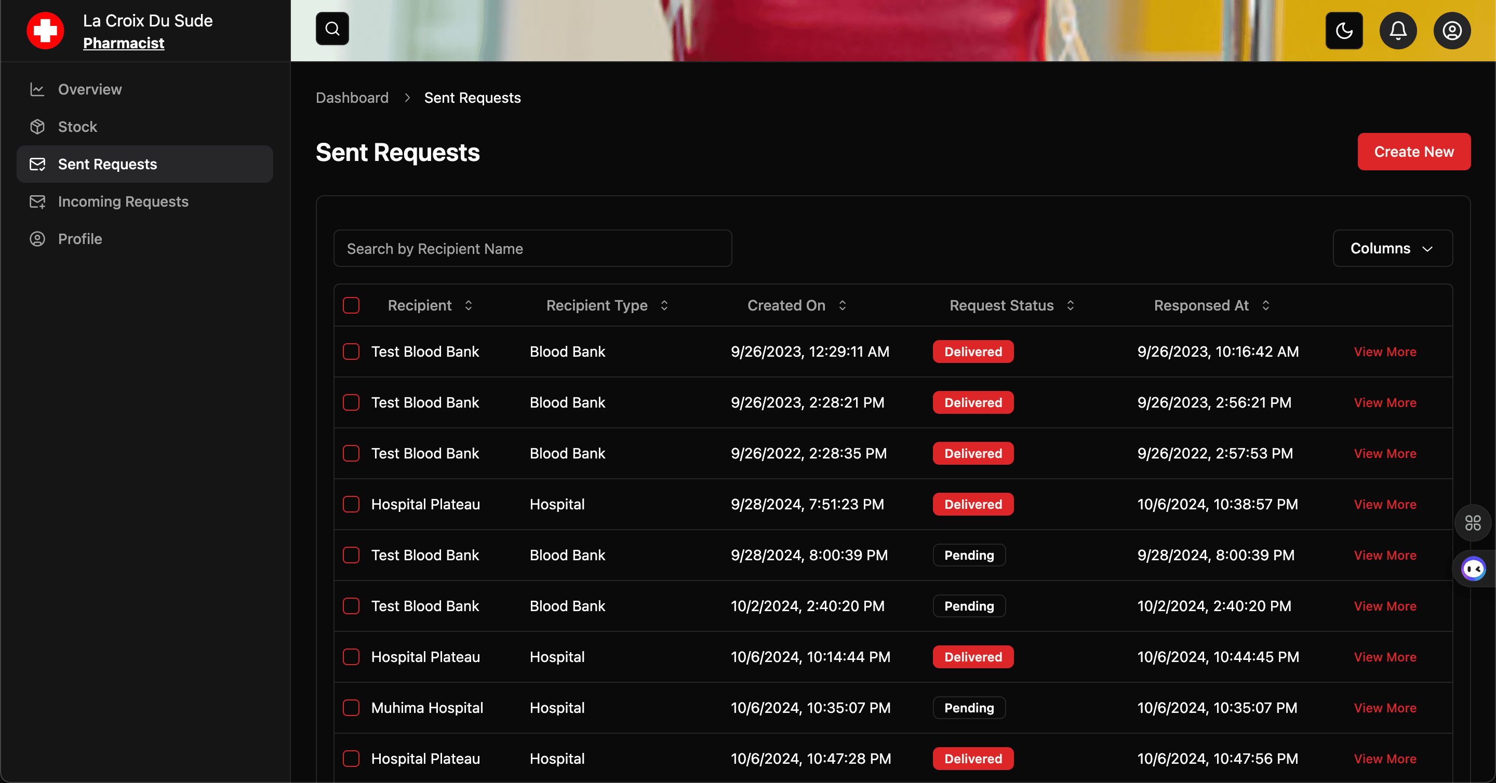This screenshot has width=1496, height=783.
Task: Tick the first Test Blood Bank row checkbox
Action: (351, 352)
